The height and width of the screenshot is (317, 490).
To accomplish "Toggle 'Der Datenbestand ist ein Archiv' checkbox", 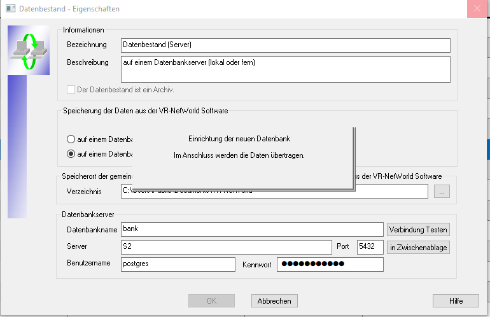I will 71,90.
